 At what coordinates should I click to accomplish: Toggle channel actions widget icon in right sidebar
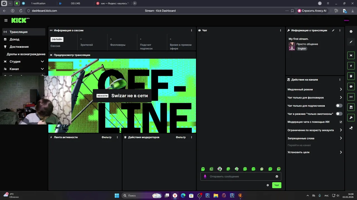351,107
